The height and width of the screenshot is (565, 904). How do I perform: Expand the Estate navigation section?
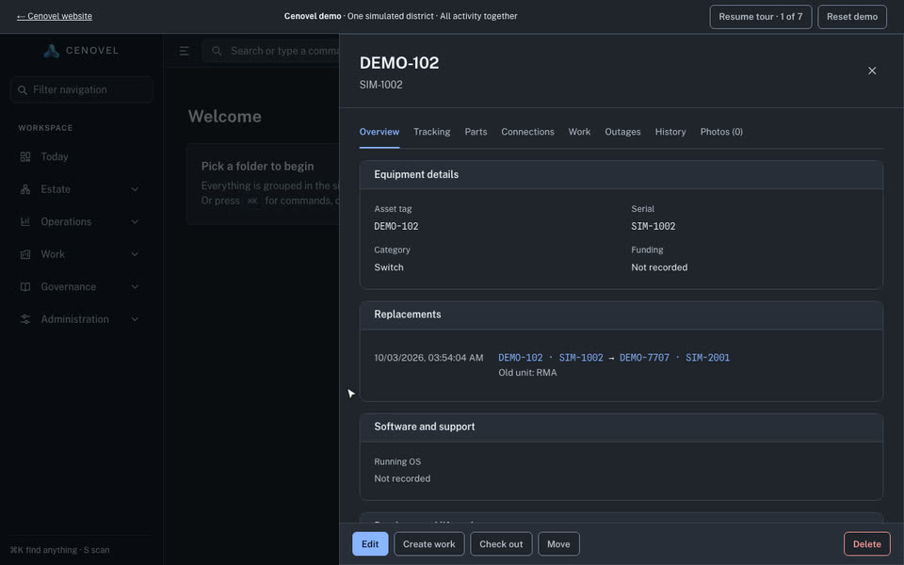click(x=135, y=189)
